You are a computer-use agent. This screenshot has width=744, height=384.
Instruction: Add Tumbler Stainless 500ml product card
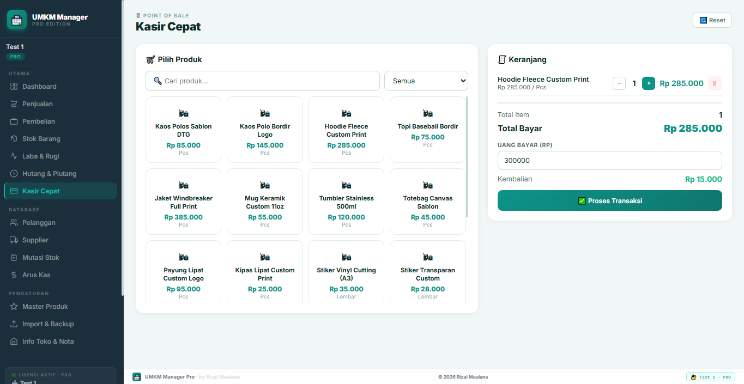[x=347, y=202]
